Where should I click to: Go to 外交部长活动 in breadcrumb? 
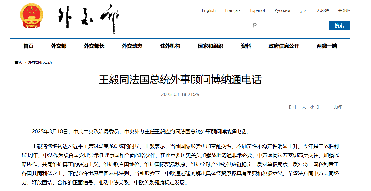40,62
